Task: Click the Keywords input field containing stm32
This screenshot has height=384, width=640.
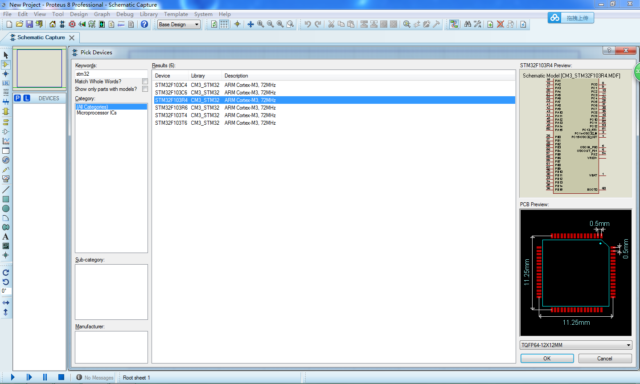Action: (111, 74)
